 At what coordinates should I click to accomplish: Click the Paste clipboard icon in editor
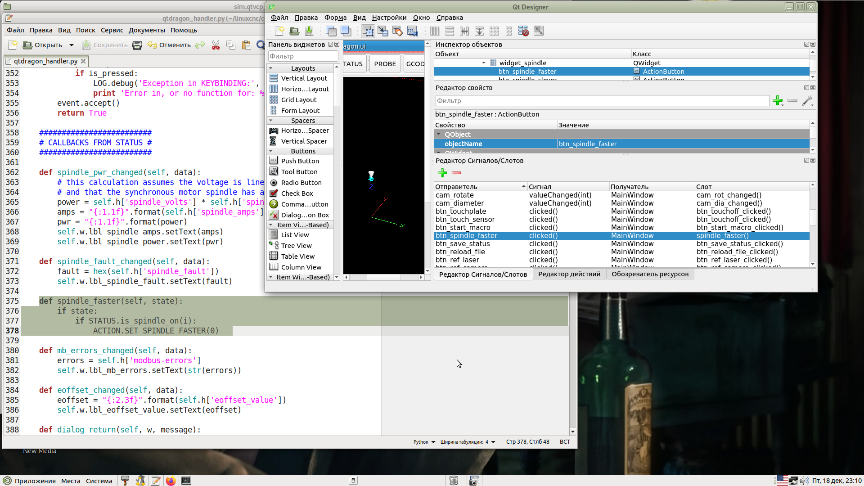click(x=246, y=45)
